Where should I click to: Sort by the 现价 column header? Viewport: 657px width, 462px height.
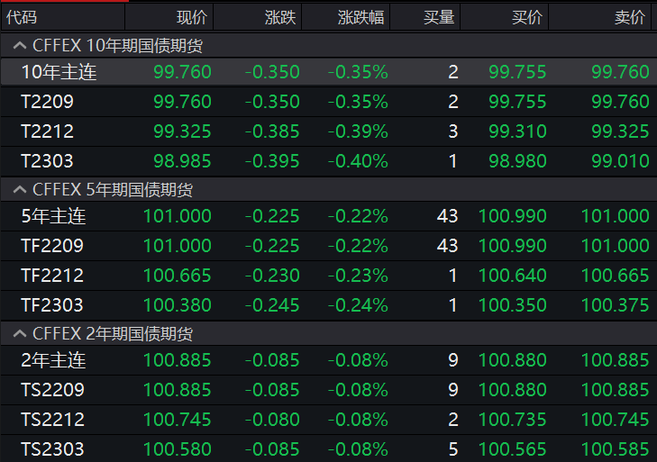[x=191, y=17]
